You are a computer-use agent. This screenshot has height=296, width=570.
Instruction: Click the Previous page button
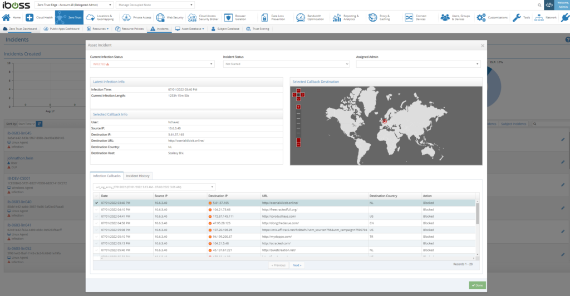coord(278,265)
